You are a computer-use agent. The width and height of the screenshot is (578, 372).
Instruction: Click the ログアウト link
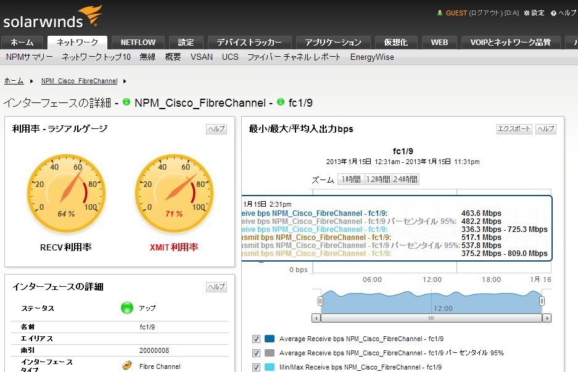point(486,13)
